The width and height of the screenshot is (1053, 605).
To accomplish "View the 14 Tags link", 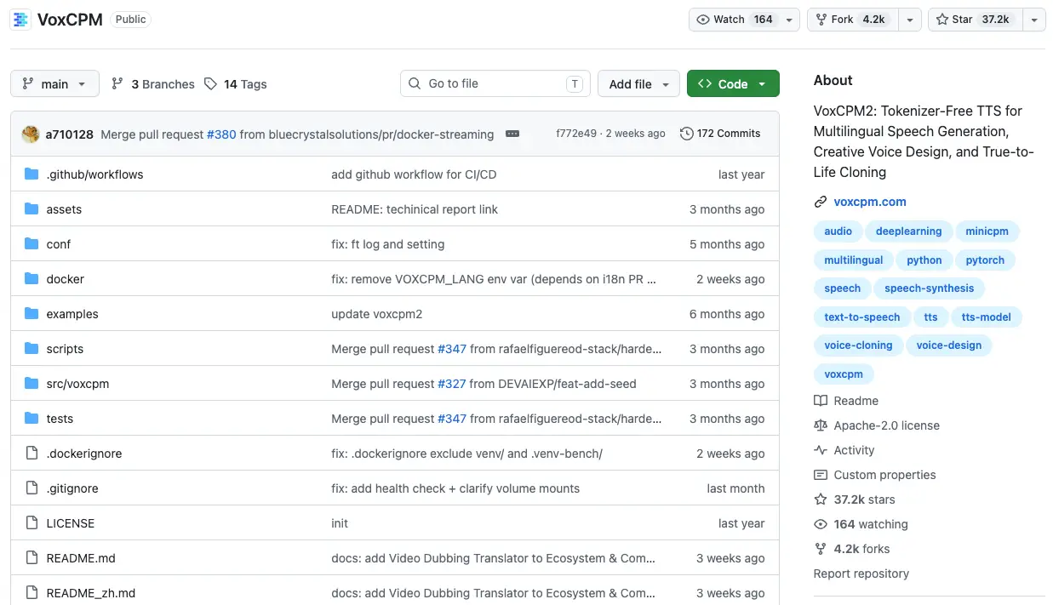I will click(x=236, y=84).
